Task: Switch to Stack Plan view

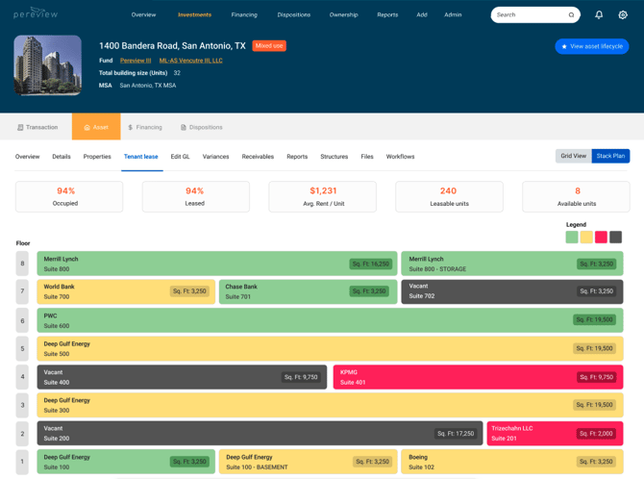Action: [x=610, y=156]
